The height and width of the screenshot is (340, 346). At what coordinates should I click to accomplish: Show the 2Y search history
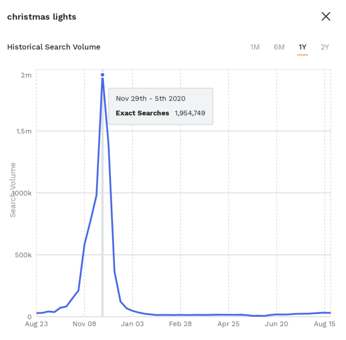pos(325,47)
